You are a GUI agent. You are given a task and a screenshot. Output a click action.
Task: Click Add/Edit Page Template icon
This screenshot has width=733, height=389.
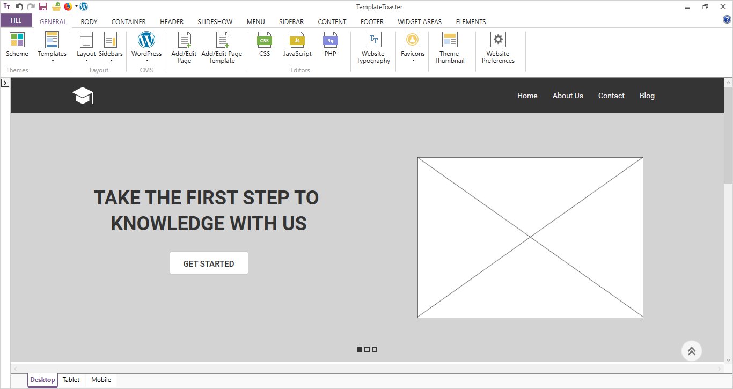pos(222,40)
